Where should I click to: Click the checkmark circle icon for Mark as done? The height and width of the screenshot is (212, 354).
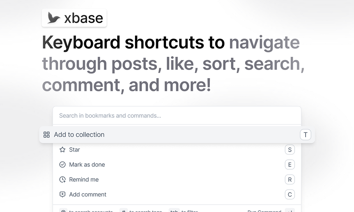coord(63,164)
